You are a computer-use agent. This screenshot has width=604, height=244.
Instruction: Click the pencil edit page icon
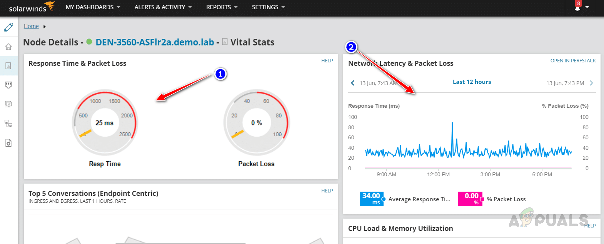coord(8,27)
